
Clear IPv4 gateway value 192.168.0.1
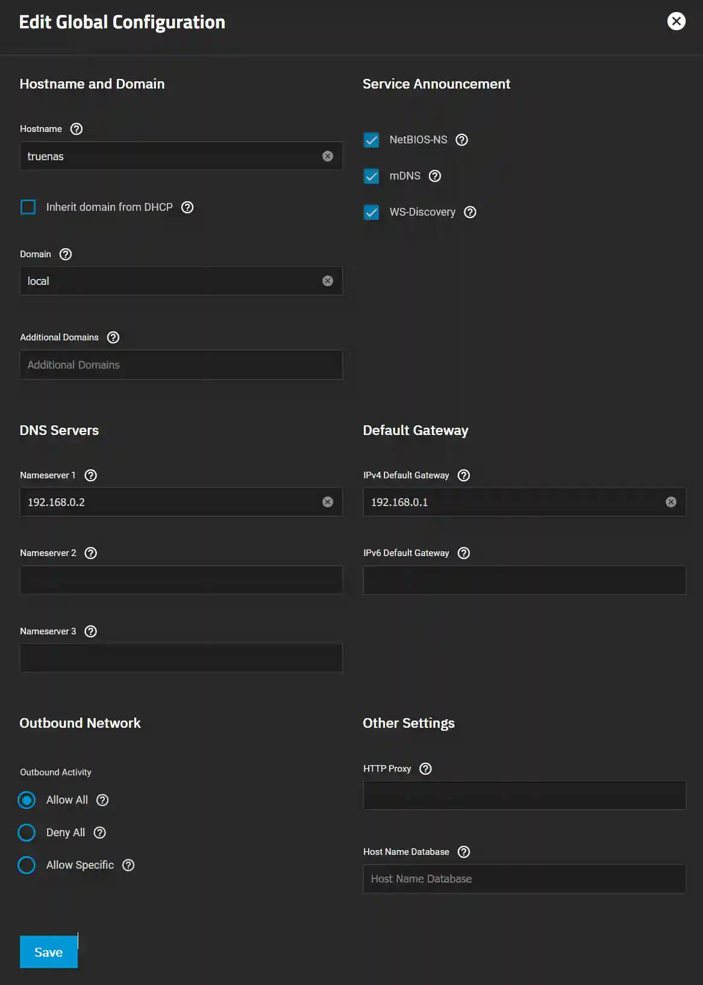coord(671,502)
